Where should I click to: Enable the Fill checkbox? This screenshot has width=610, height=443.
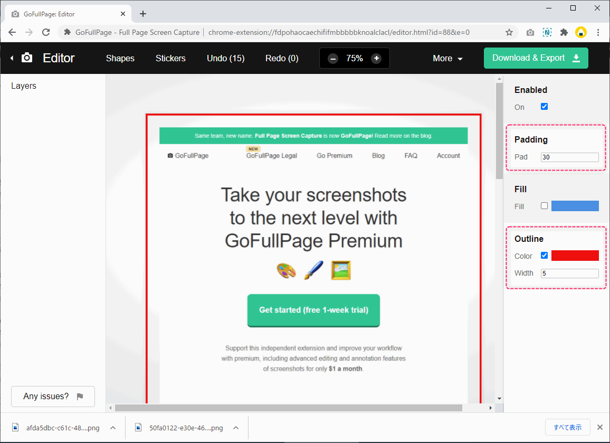coord(544,206)
